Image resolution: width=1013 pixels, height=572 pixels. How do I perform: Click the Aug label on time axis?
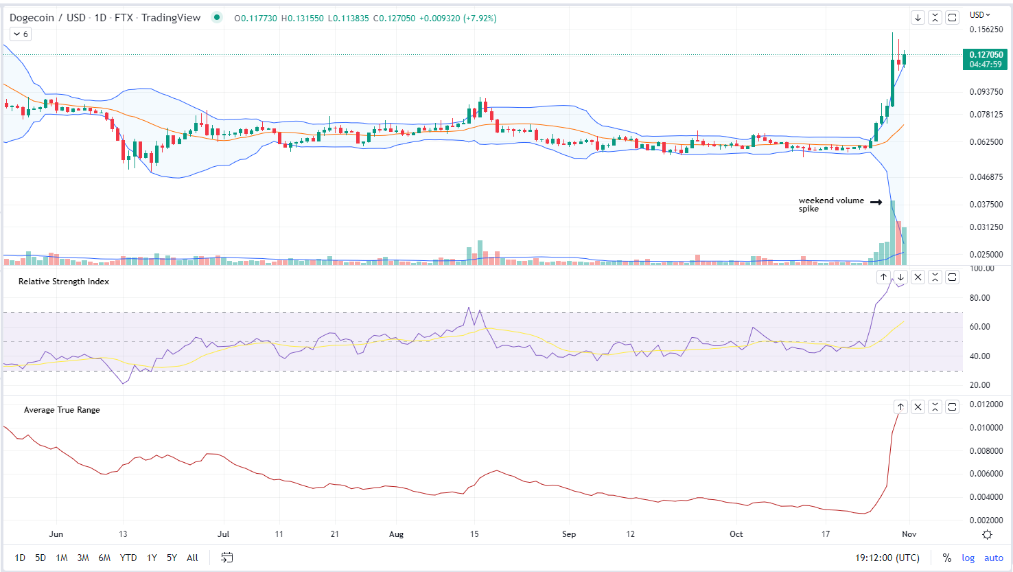[396, 534]
